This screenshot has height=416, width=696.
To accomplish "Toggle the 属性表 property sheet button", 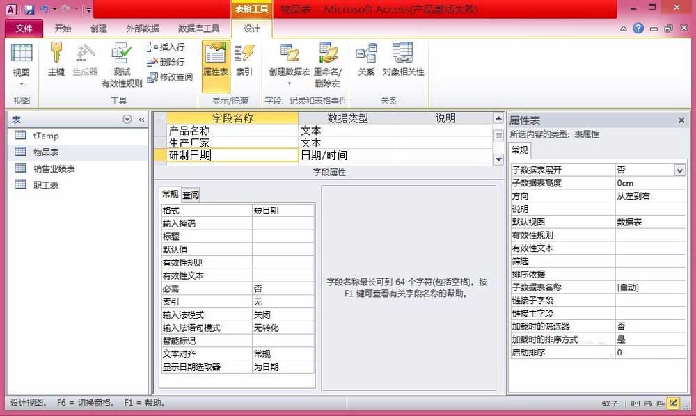I will (x=216, y=67).
